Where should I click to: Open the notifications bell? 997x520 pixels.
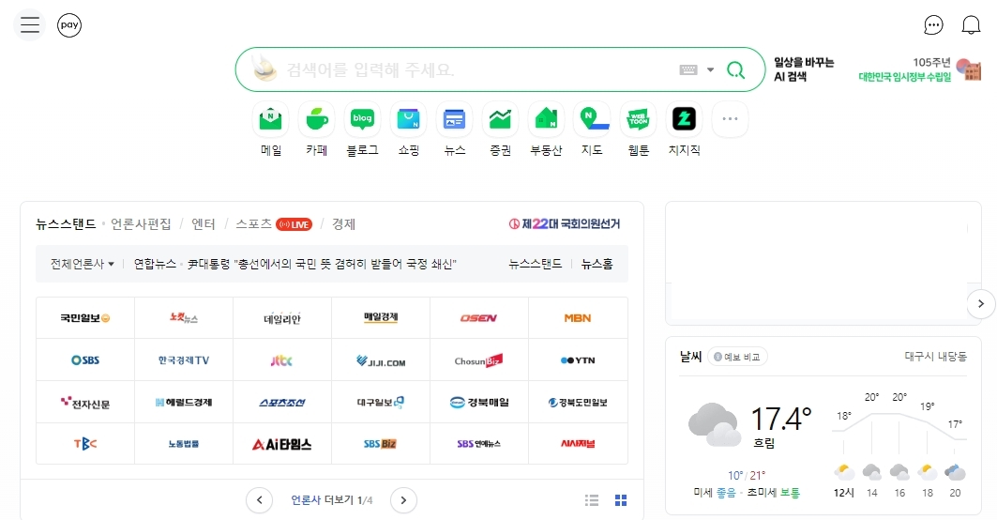pos(971,25)
